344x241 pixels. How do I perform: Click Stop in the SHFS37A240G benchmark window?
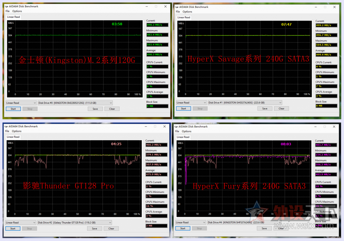(199, 228)
